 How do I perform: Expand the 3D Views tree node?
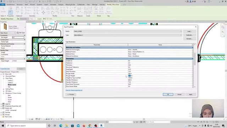[4, 91]
